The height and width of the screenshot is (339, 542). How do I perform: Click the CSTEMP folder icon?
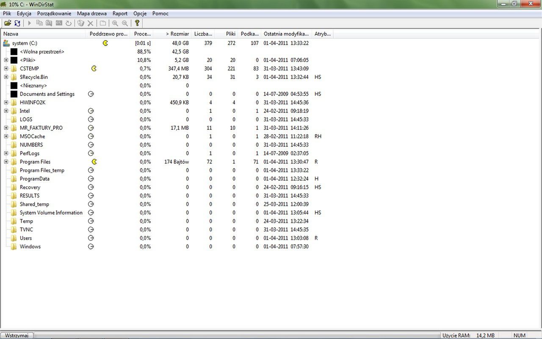click(x=14, y=68)
